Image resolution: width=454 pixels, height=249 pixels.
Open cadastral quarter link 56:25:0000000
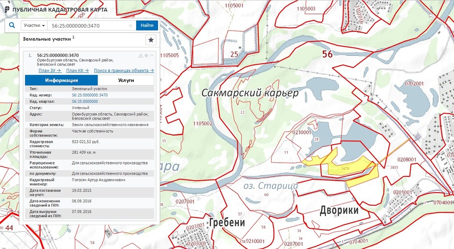tap(85, 101)
